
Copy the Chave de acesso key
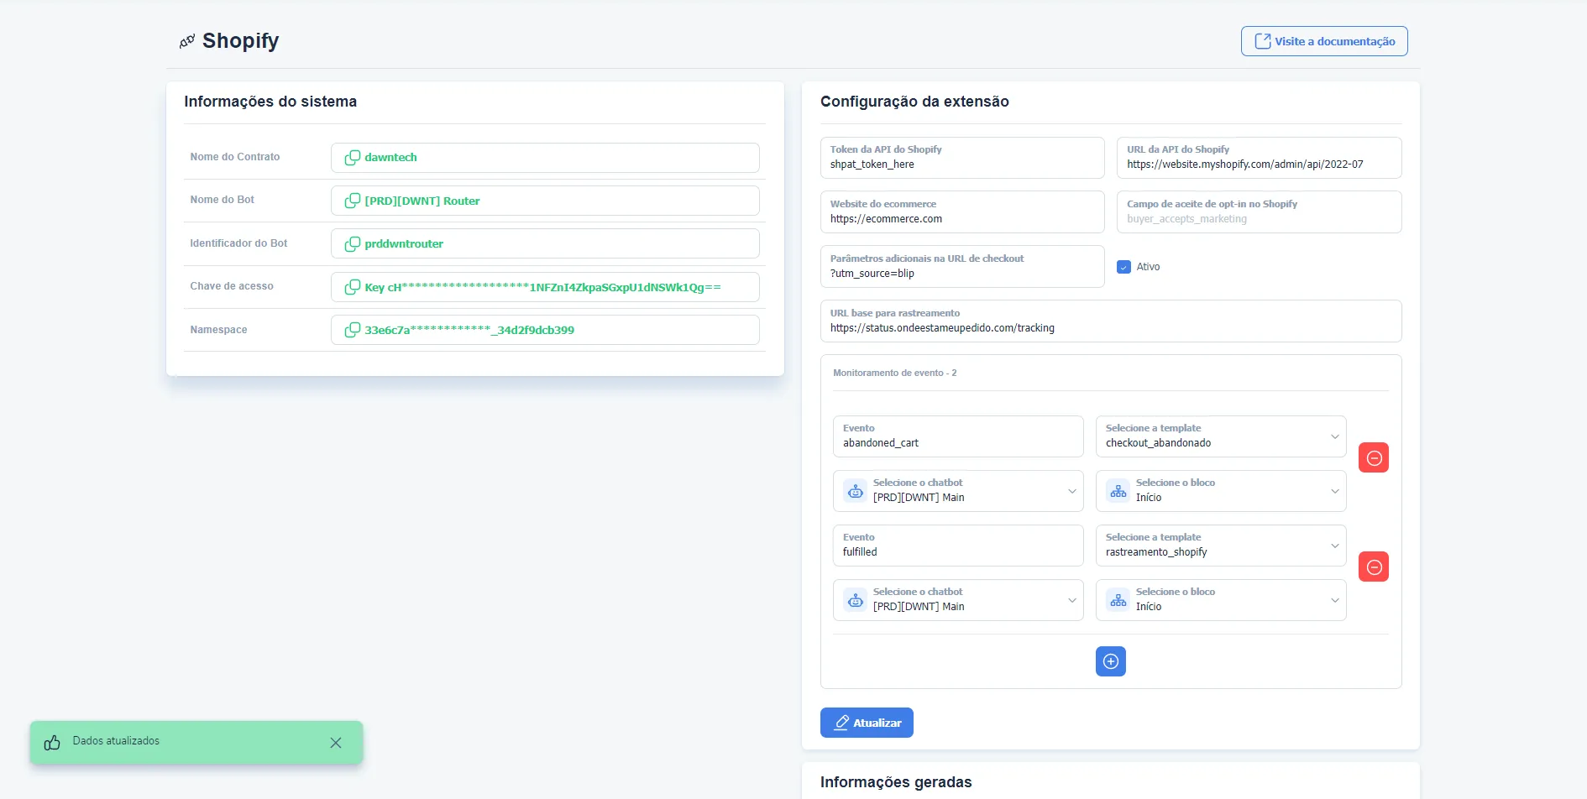click(x=353, y=287)
